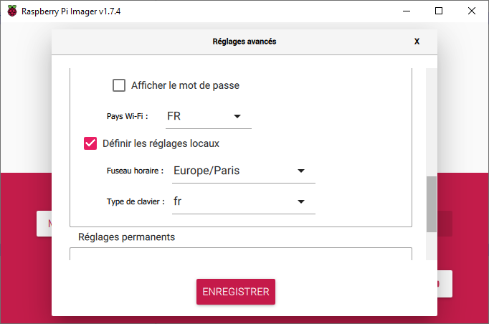Maximize the Raspberry Pi Imager window
Image resolution: width=489 pixels, height=324 pixels.
(x=439, y=11)
